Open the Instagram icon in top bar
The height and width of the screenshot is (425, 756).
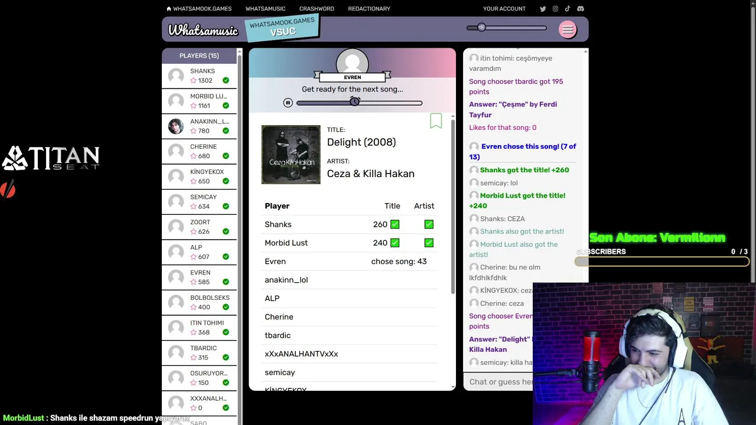tap(555, 9)
